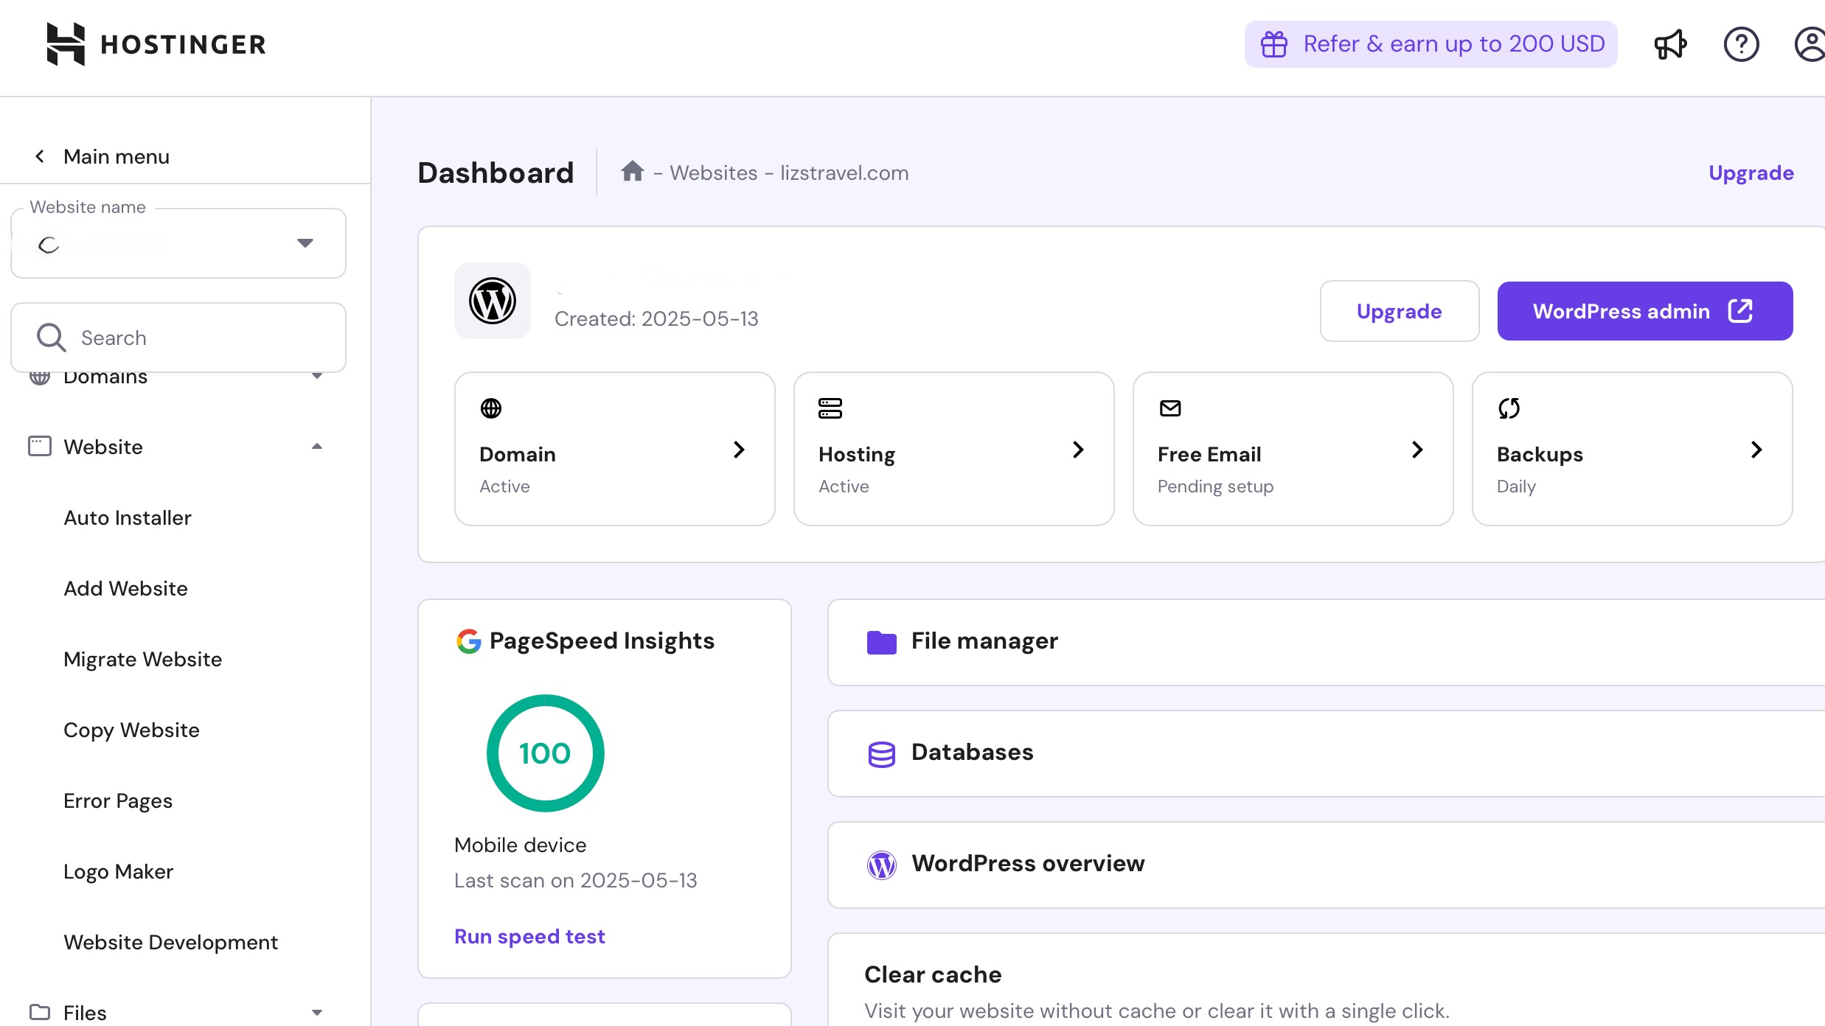Open the announcements megaphone icon
The height and width of the screenshot is (1026, 1825).
click(1670, 44)
